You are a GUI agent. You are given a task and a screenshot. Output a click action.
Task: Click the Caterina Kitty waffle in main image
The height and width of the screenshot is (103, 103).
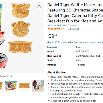click(21, 11)
